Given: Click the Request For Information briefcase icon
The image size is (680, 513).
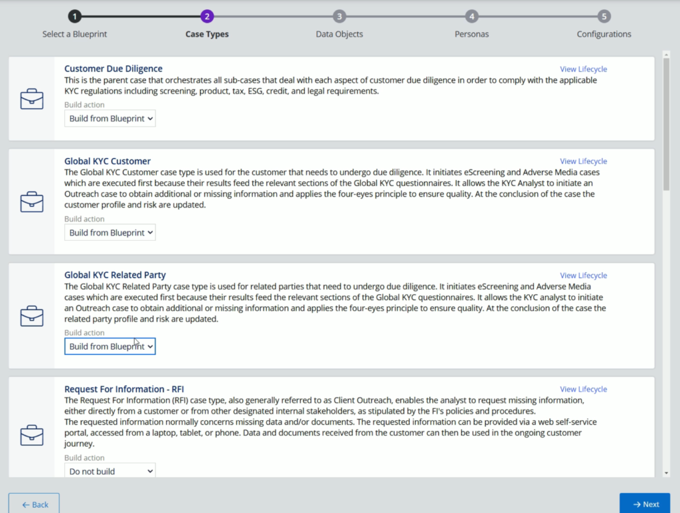Looking at the screenshot, I should click(32, 435).
